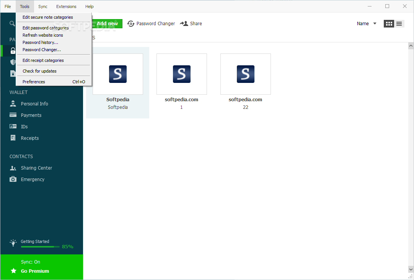The height and width of the screenshot is (280, 414).
Task: Open the Name sort dropdown
Action: pos(366,23)
